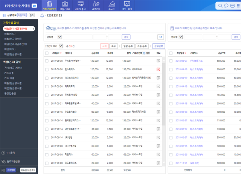Open the 보고서 top menu
Screen dimensions: 241x174
[x=111, y=6]
